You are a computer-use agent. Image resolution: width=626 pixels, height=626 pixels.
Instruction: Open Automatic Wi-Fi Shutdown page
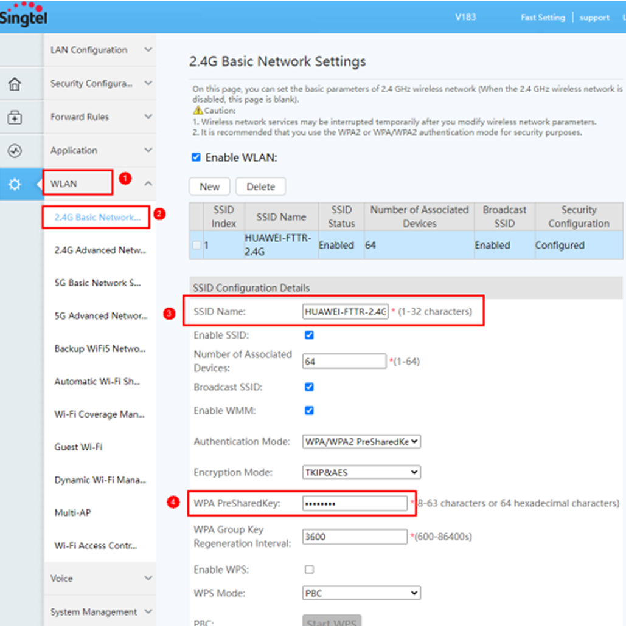[97, 381]
